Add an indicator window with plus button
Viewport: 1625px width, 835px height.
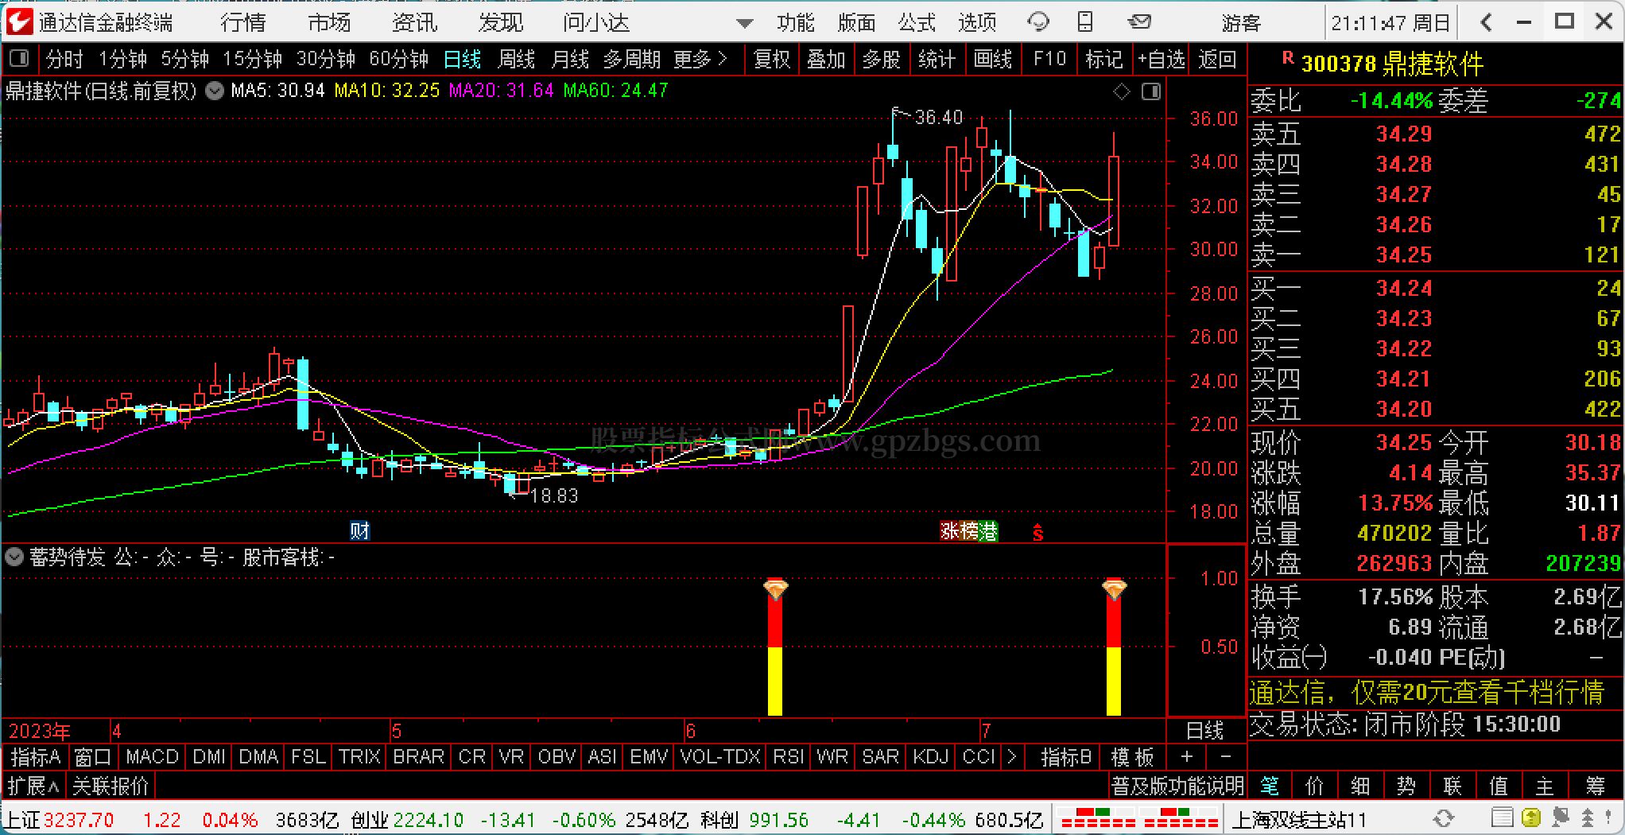coord(1186,756)
